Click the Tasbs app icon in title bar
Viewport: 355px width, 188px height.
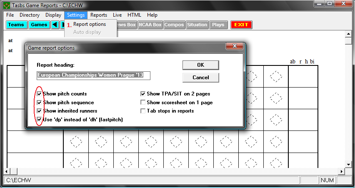point(7,5)
